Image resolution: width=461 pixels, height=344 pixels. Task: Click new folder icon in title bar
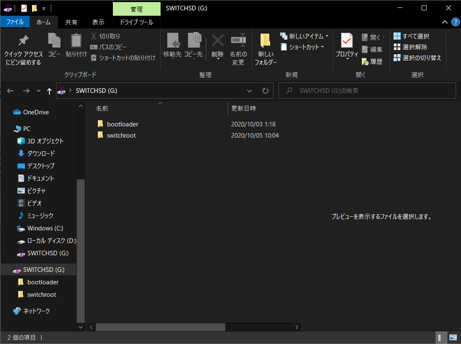[34, 8]
